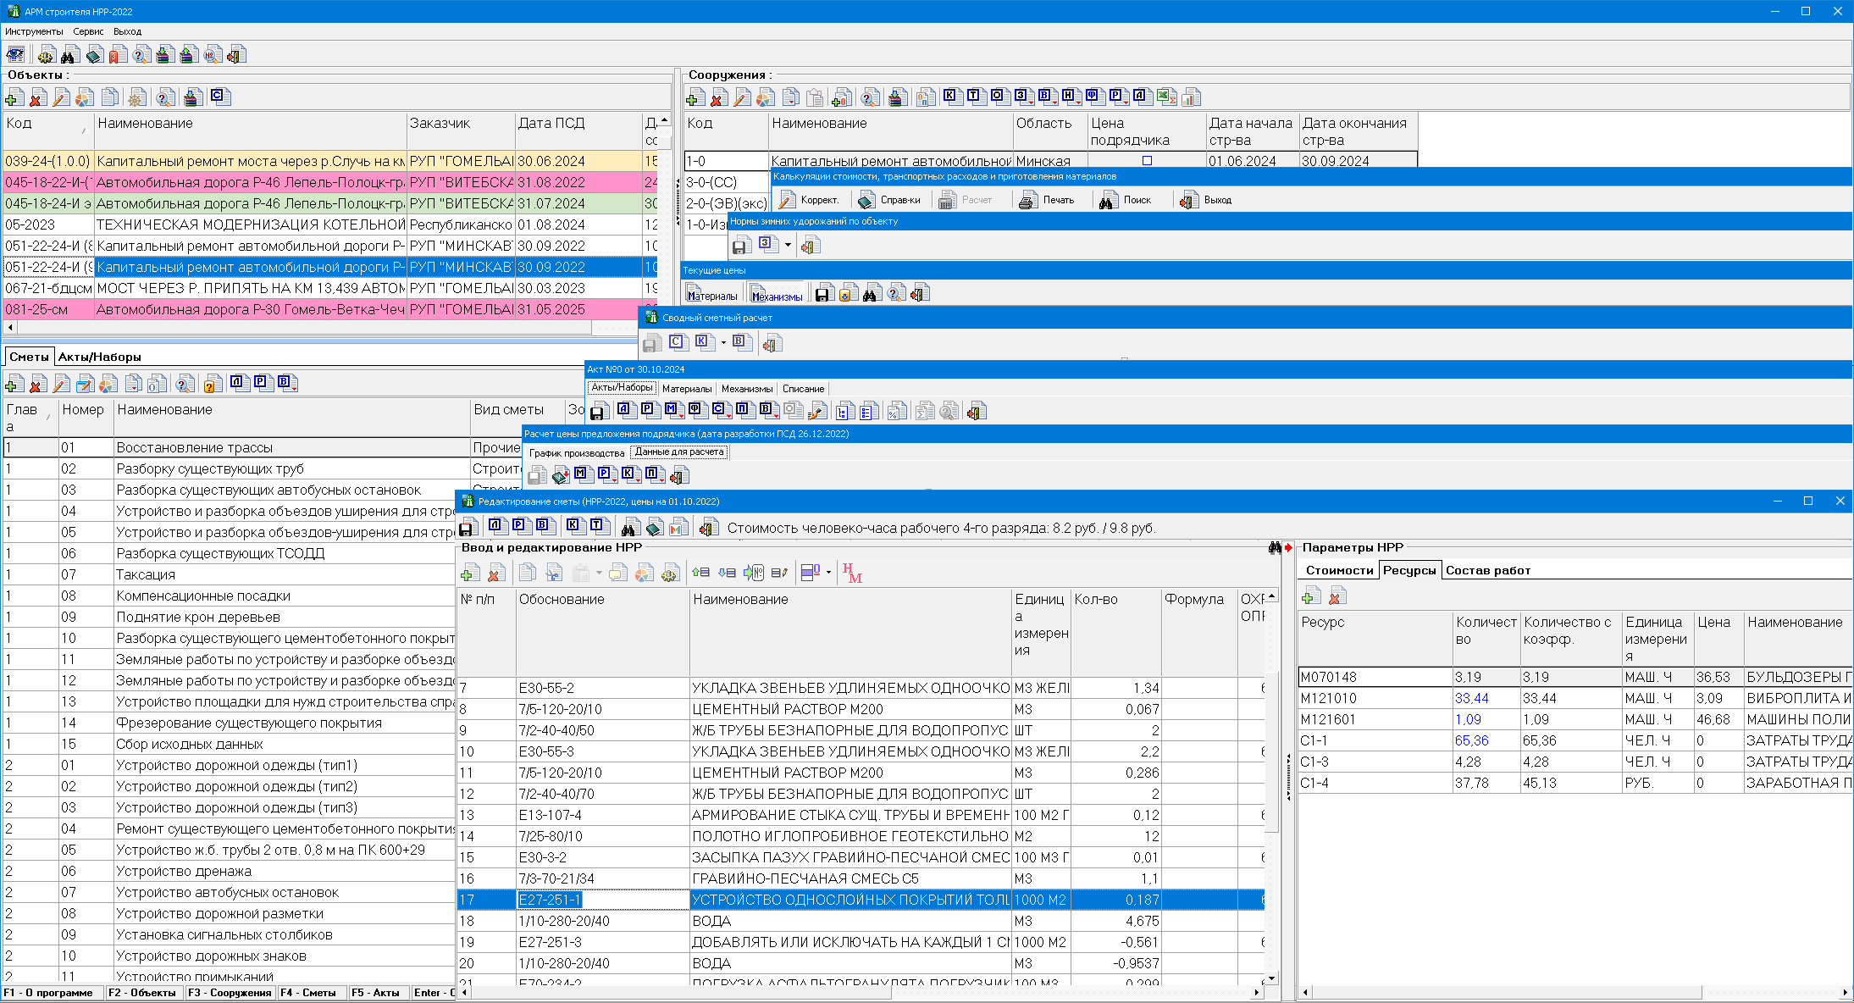The image size is (1854, 1003).
Task: Switch to the Акты/Наборы tab in lower-left panel
Action: (x=99, y=357)
